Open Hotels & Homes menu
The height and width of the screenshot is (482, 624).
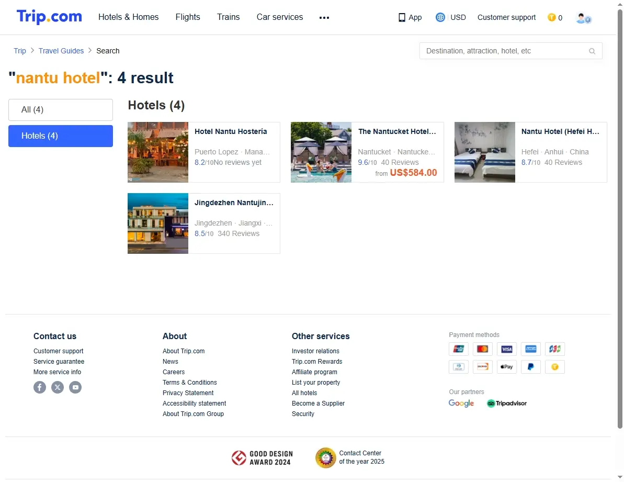coord(129,17)
